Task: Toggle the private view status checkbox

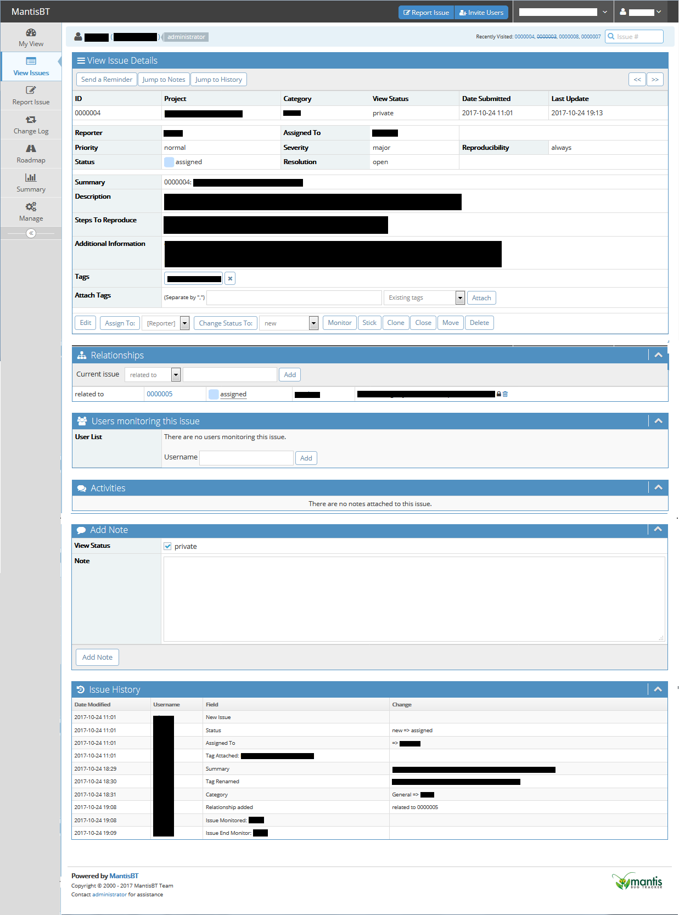Action: click(x=167, y=546)
